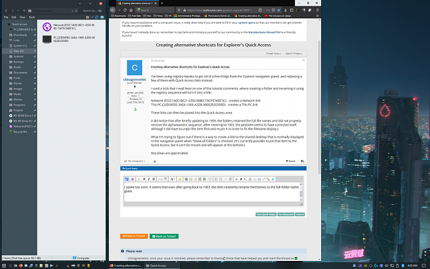The height and width of the screenshot is (269, 430).
Task: Insert a tweet with the Twitter icon
Action: [272, 179]
